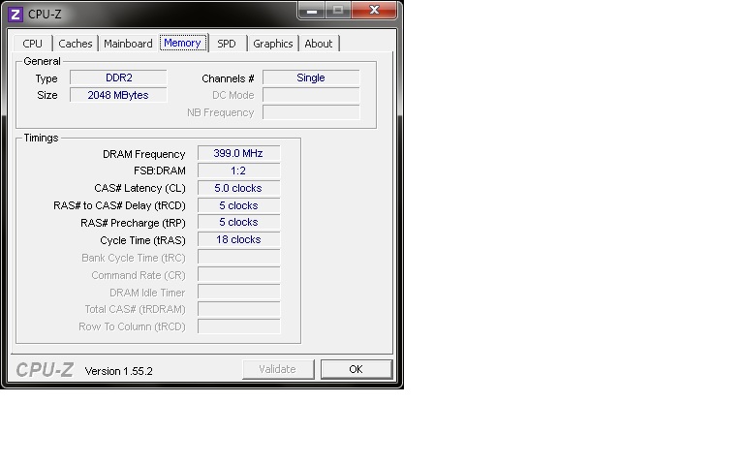Click the Type field showing DDR2

[x=118, y=77]
